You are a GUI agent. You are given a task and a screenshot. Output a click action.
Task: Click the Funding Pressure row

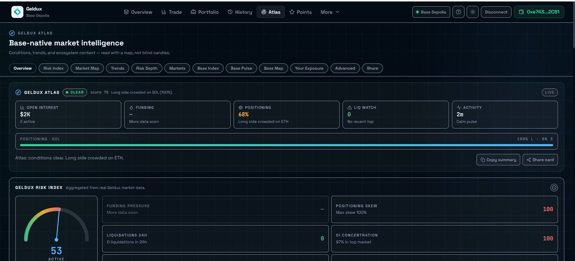[x=216, y=209]
